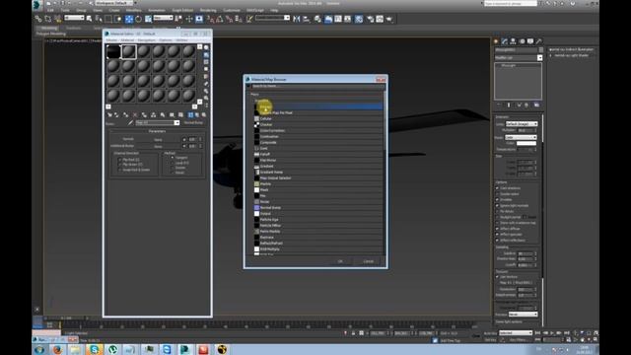Viewport: 631px width, 355px height.
Task: Toggle Backlight in Material Editor
Action: point(206,55)
